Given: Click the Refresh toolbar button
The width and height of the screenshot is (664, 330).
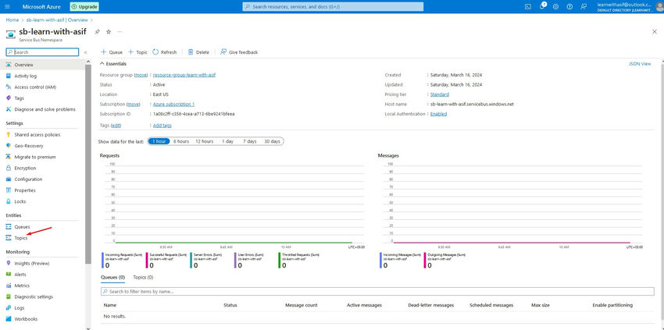Looking at the screenshot, I should 165,52.
